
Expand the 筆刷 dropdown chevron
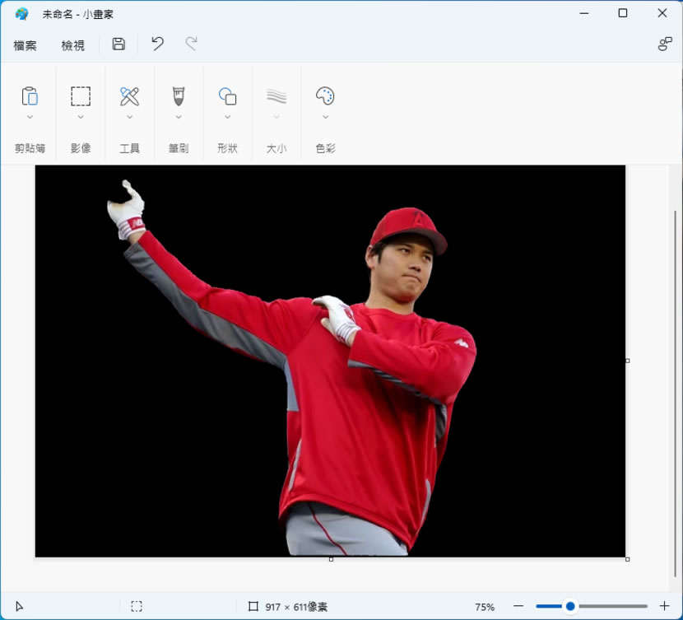[179, 117]
